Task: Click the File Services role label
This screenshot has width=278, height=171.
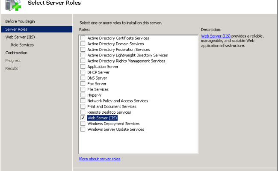Action: pyautogui.click(x=98, y=89)
